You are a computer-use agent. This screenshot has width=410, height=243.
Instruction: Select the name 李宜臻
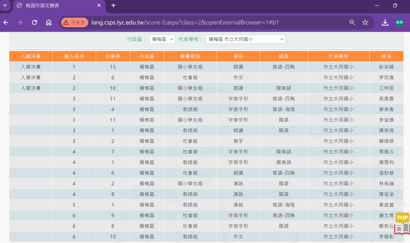coord(387,120)
